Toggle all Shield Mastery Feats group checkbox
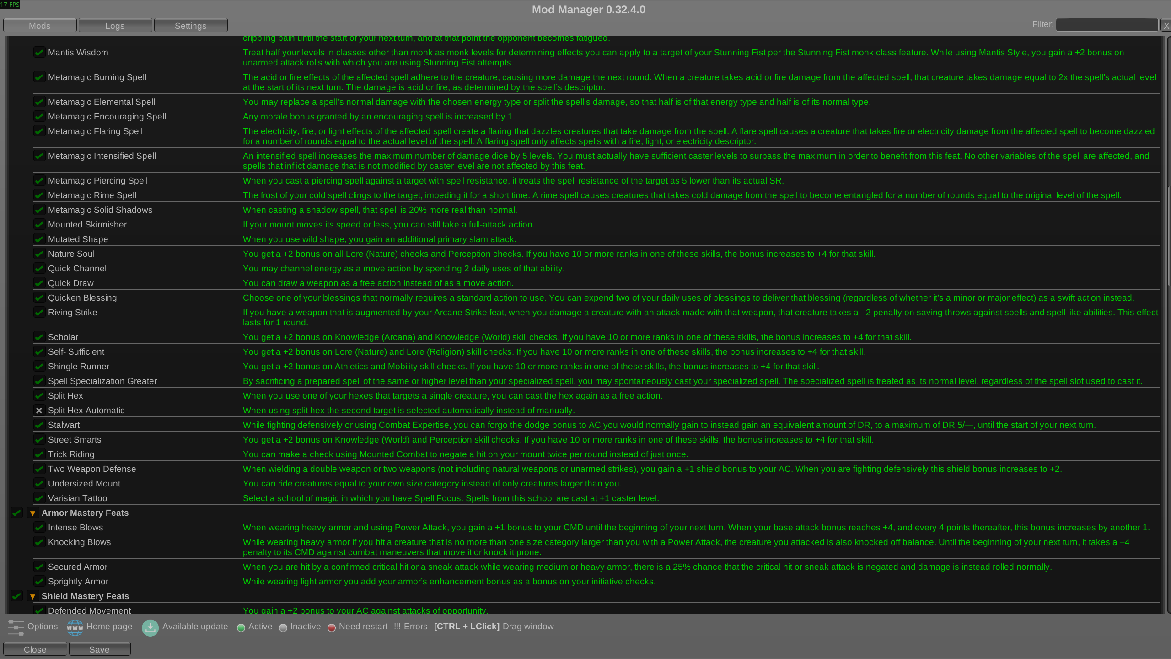 click(16, 596)
